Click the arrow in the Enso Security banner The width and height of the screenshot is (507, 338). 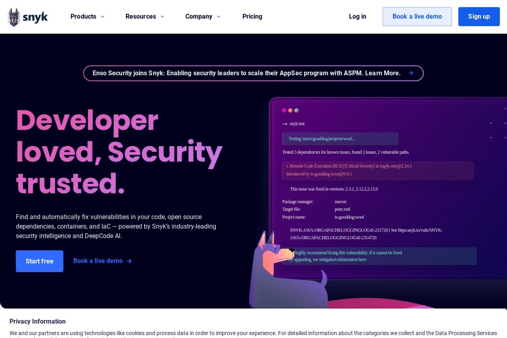coord(411,73)
